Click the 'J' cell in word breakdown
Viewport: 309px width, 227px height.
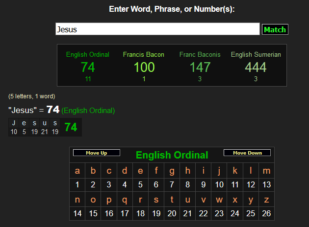pos(14,123)
